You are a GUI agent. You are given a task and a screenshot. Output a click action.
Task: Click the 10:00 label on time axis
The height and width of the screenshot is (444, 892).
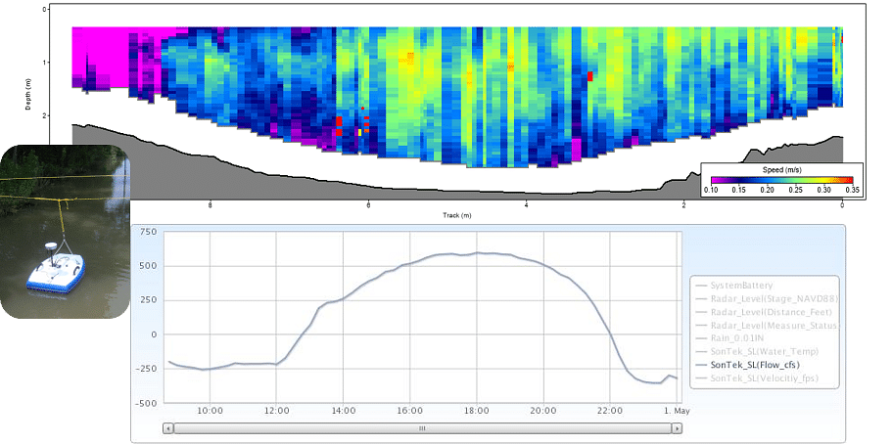(x=210, y=411)
